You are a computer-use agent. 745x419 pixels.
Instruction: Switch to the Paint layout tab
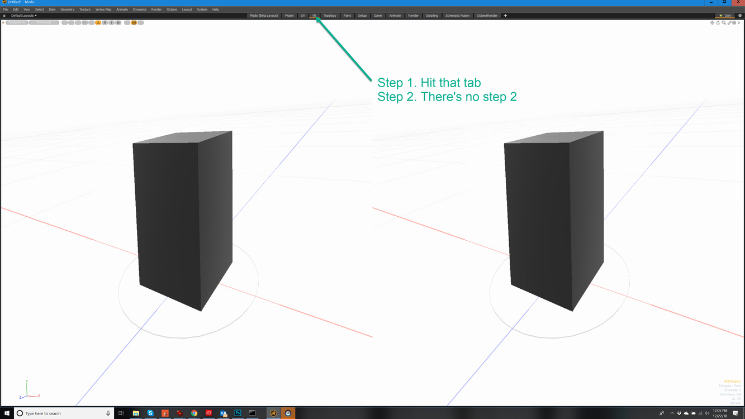click(x=347, y=16)
